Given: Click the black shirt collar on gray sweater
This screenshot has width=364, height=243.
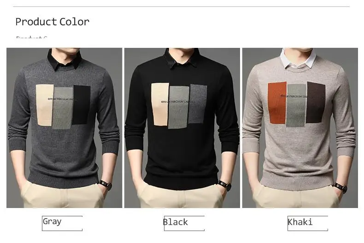Looking at the screenshot, I should [65, 60].
